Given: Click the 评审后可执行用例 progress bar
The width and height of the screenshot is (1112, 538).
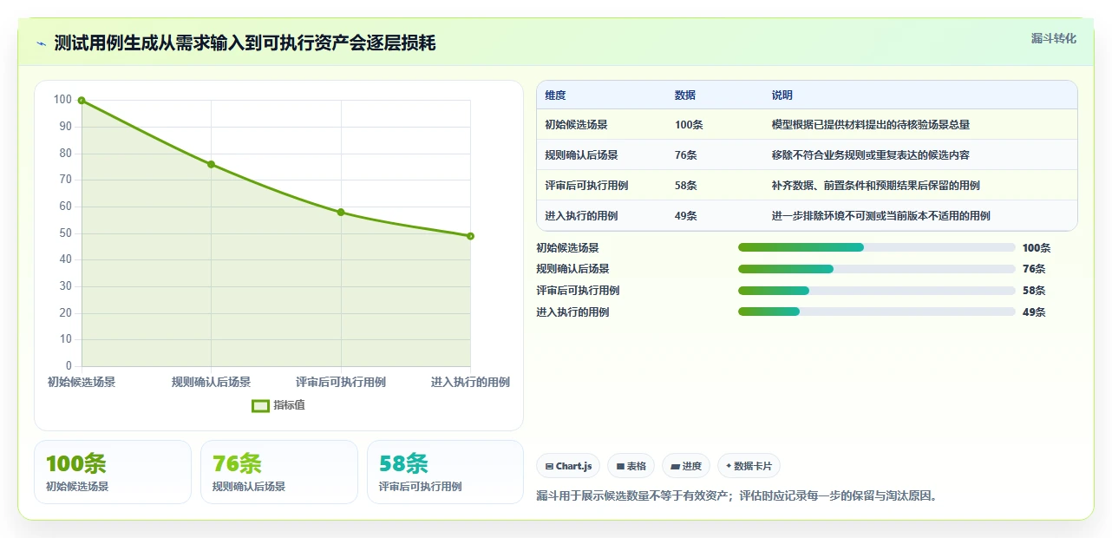Looking at the screenshot, I should pos(876,291).
